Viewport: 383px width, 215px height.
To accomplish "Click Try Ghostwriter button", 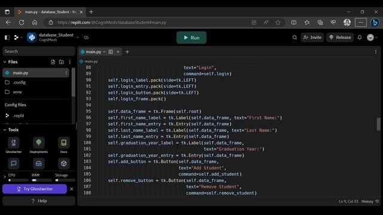I will click(x=35, y=189).
